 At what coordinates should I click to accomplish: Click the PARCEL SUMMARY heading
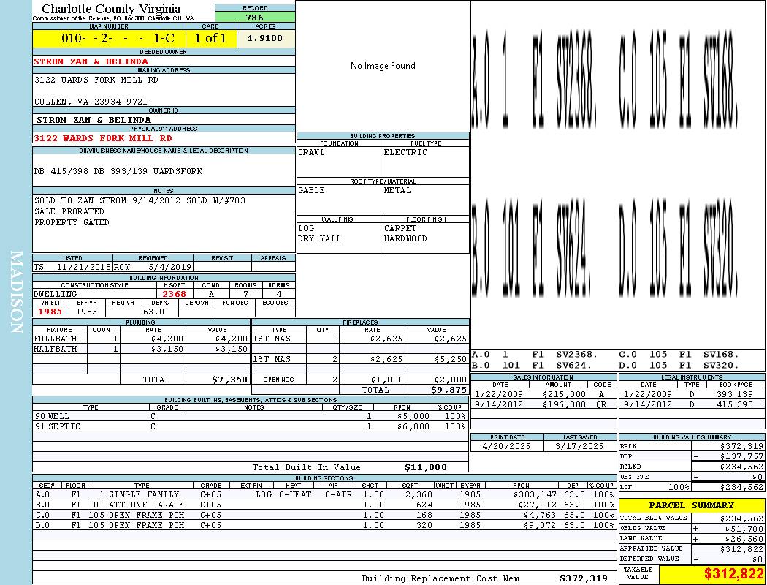692,505
